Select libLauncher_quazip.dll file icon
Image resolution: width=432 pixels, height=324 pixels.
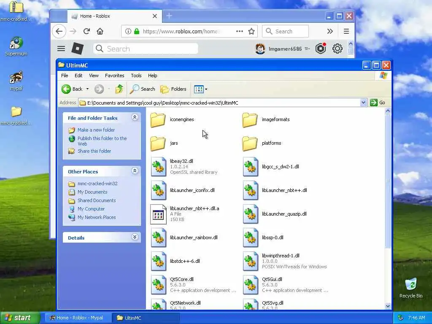[x=251, y=214]
